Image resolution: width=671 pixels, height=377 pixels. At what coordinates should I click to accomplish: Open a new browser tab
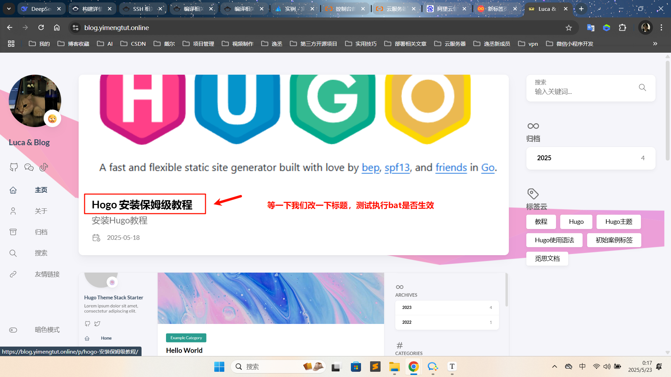click(x=581, y=9)
